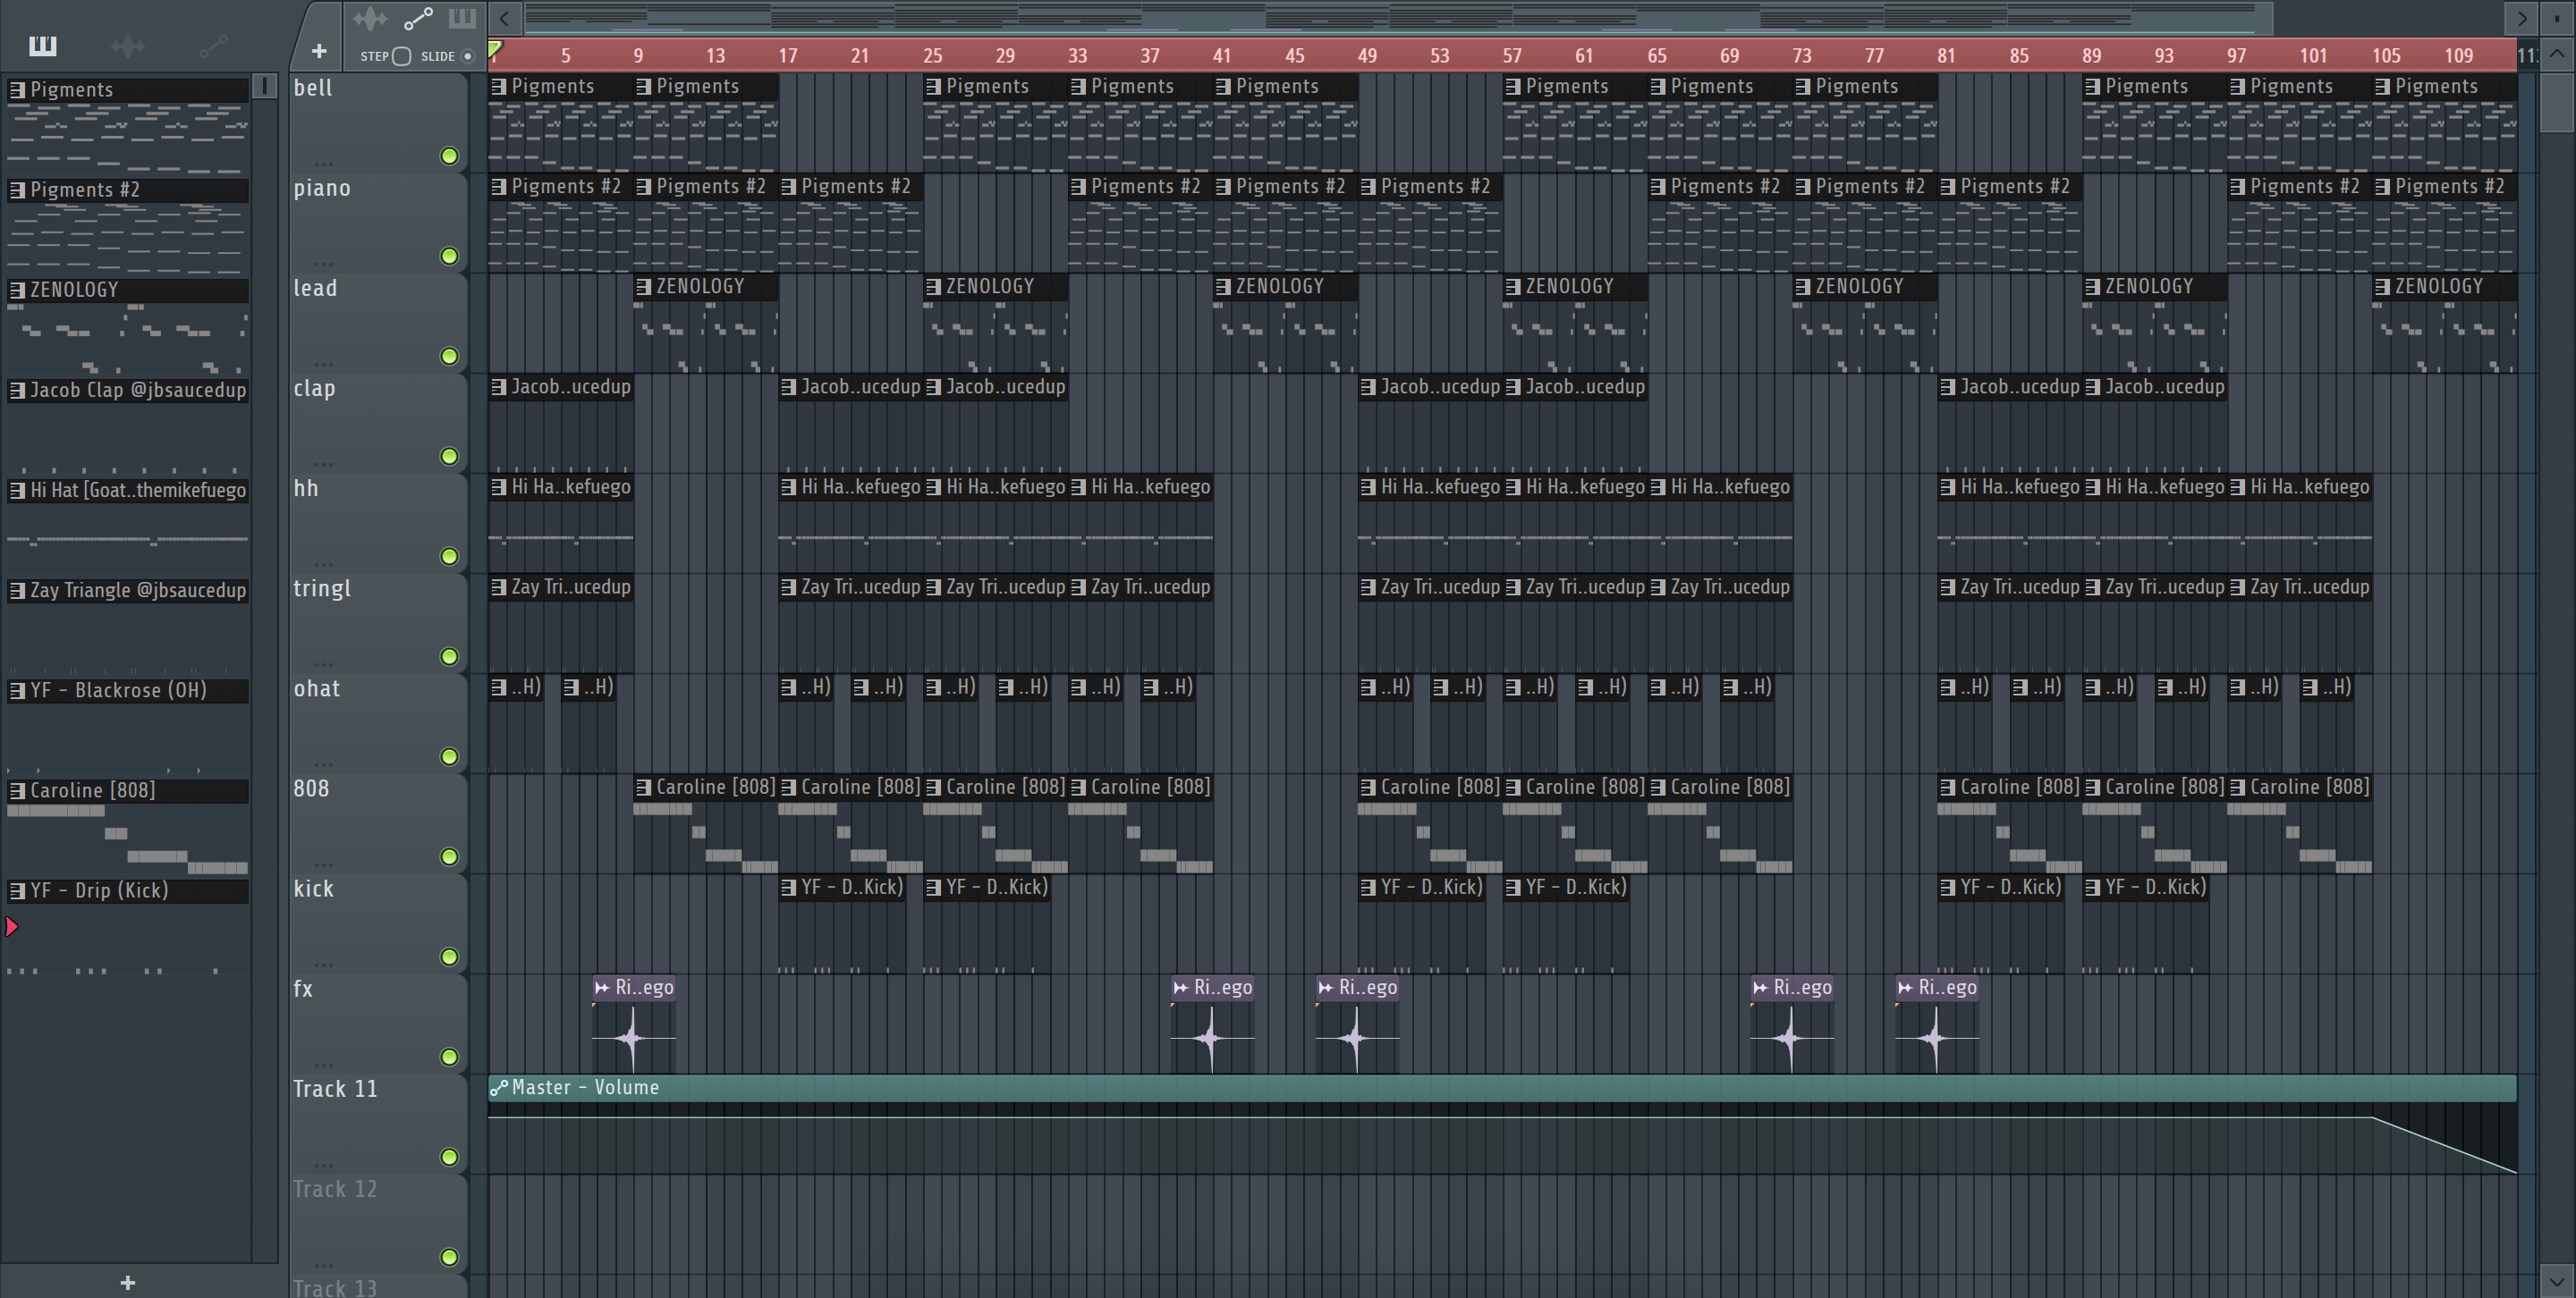Open the Hi Ha..kefuego clip menu at bar 1
Image resolution: width=2576 pixels, height=1298 pixels.
pos(498,486)
